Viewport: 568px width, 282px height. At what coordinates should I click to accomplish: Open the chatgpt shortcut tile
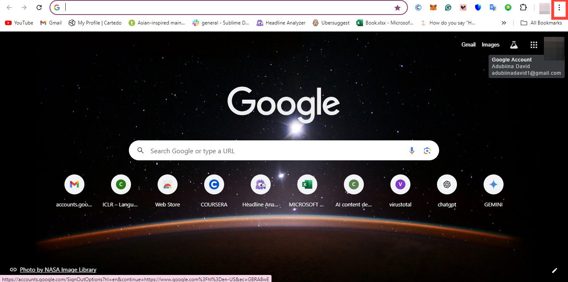447,191
